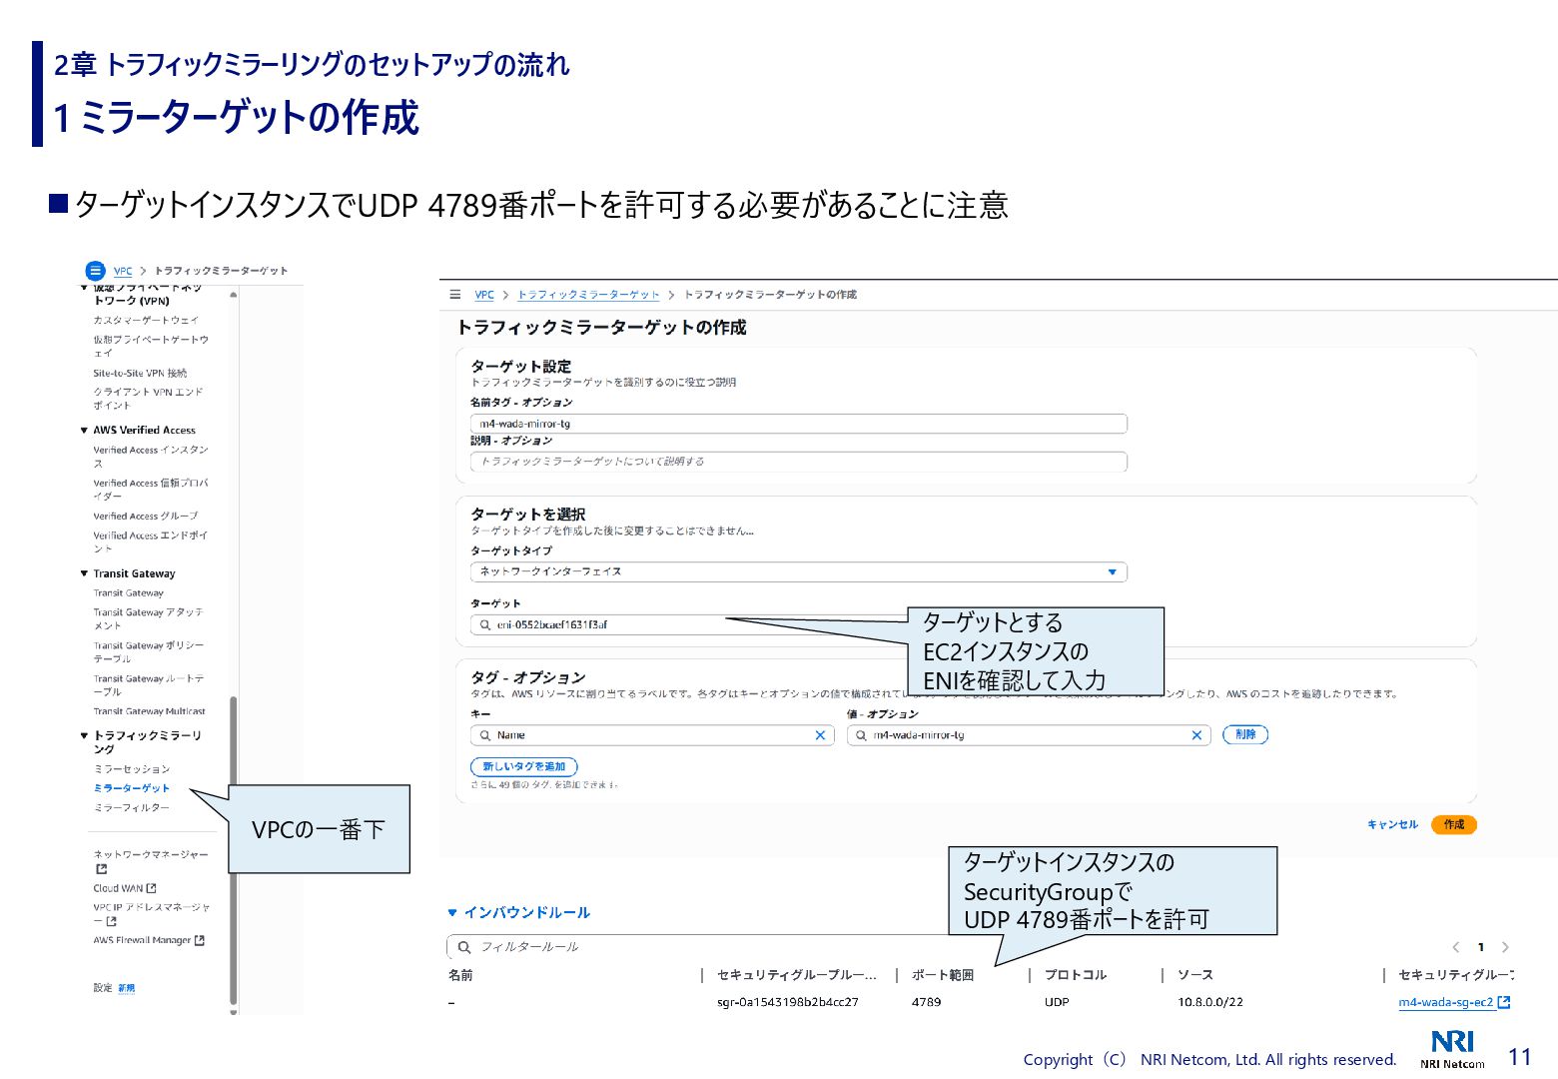Open カスタマーゲートウェイ in the sidebar
Viewport: 1558px width, 1079px height.
147,321
